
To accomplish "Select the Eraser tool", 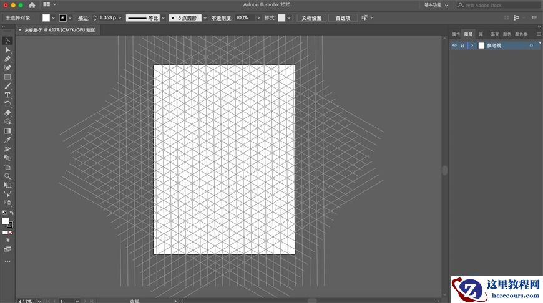I will tap(7, 113).
